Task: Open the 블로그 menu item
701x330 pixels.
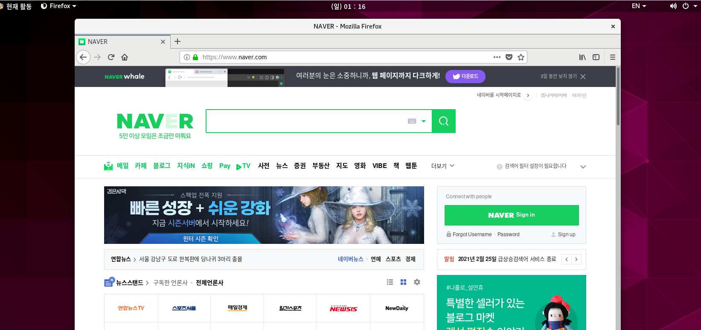Action: point(162,166)
